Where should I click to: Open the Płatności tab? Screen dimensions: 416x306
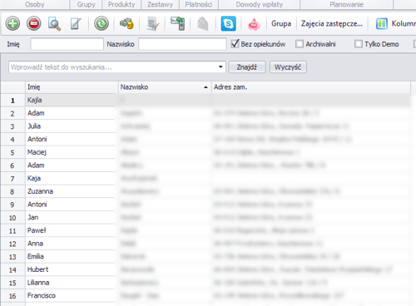(199, 4)
